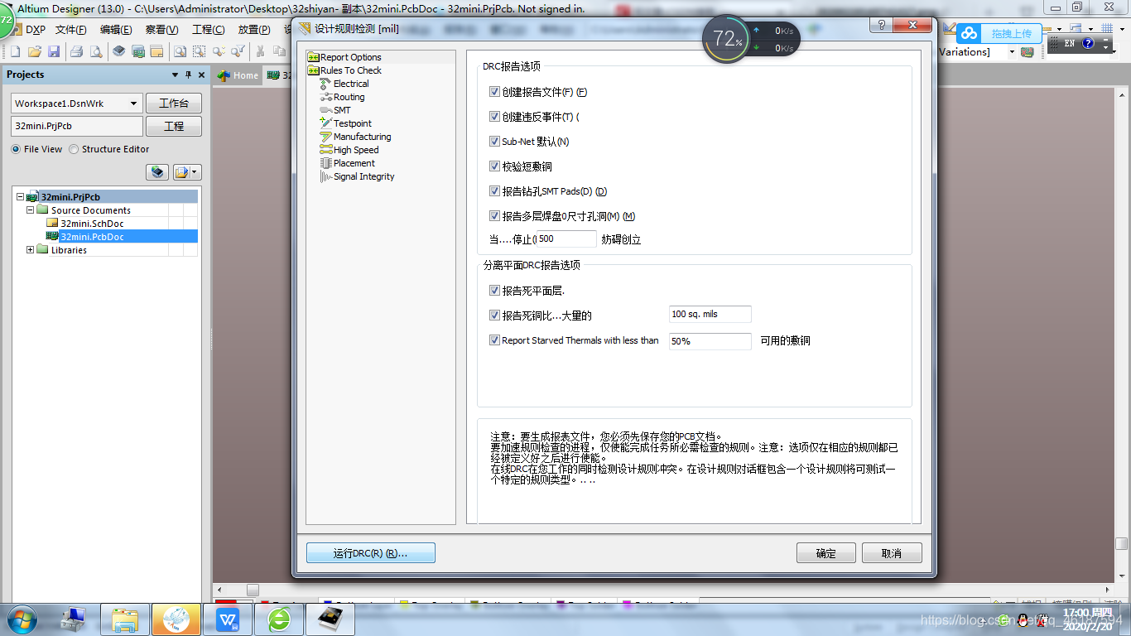
Task: Toggle the 创建违反事件 checkbox
Action: [x=494, y=117]
